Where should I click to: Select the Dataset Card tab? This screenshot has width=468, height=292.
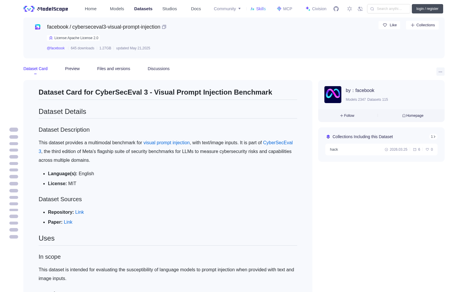[x=35, y=69]
